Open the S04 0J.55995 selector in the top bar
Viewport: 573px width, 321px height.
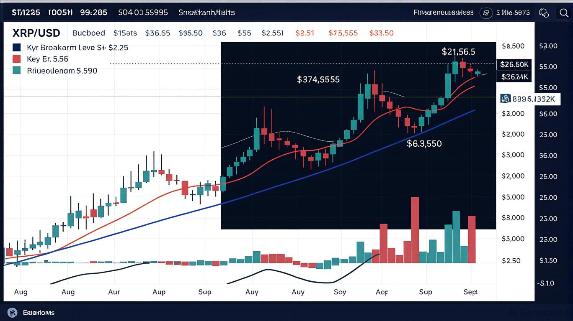[x=143, y=13]
